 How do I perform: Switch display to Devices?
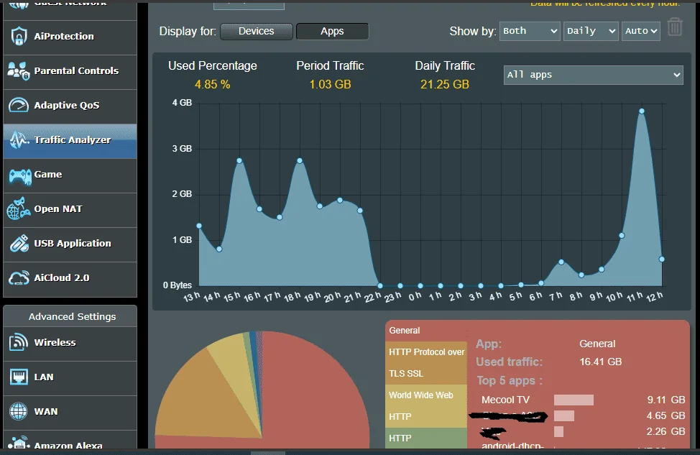(257, 31)
